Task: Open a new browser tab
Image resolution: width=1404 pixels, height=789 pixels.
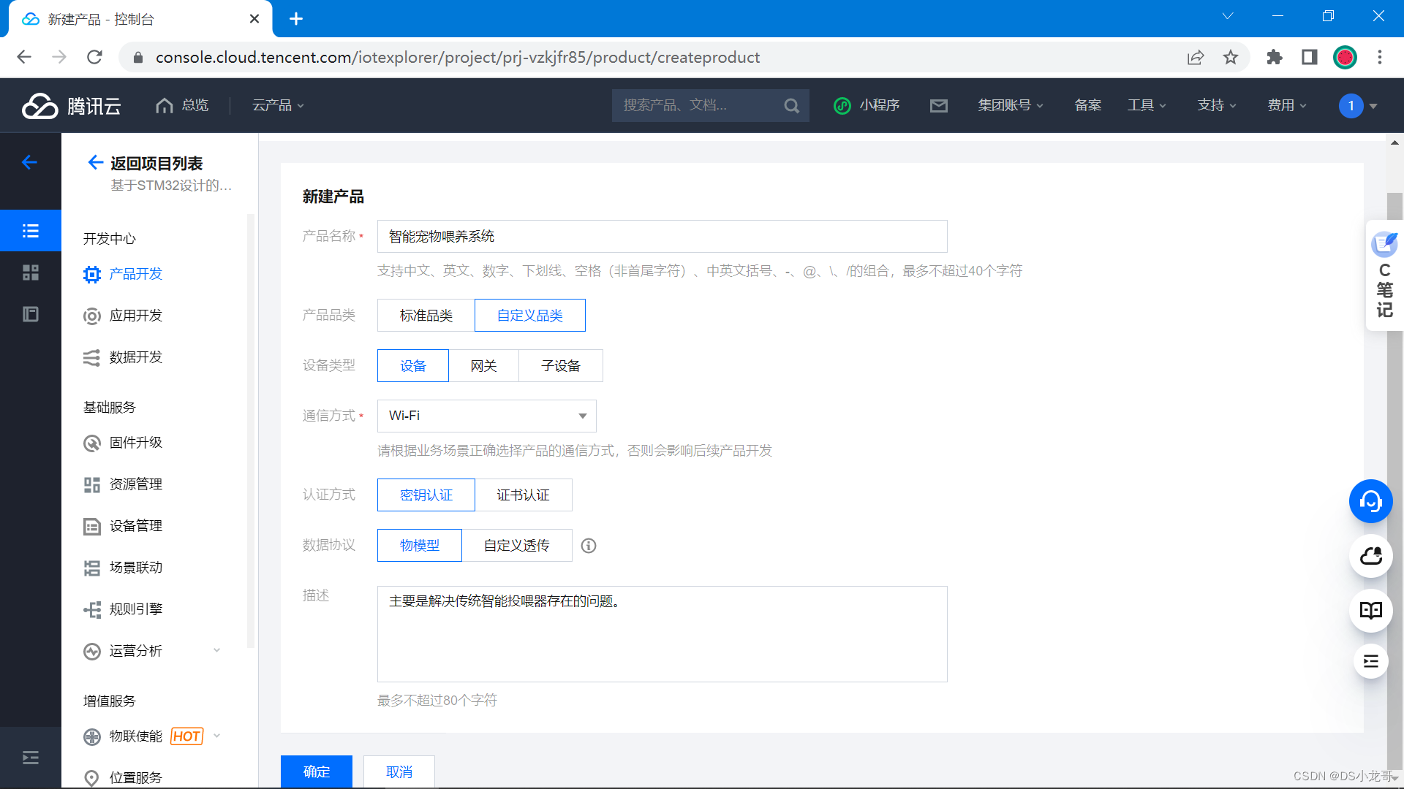Action: click(x=296, y=19)
